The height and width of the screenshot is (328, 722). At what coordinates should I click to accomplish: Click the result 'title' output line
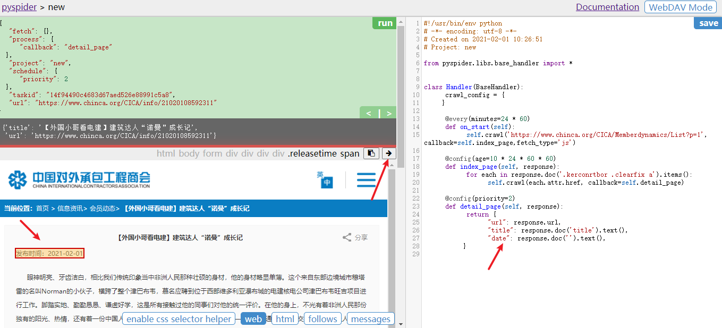click(100, 128)
